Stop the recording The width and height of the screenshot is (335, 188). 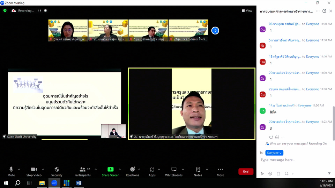pos(45,10)
